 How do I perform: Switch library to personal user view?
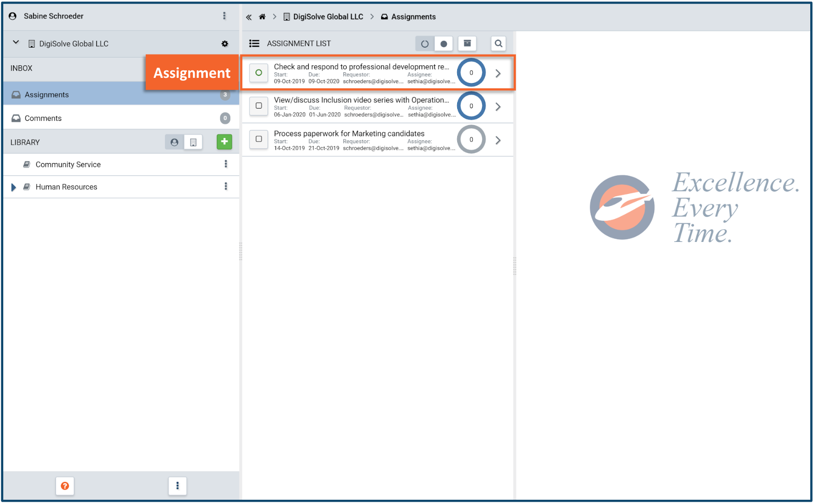(x=174, y=142)
